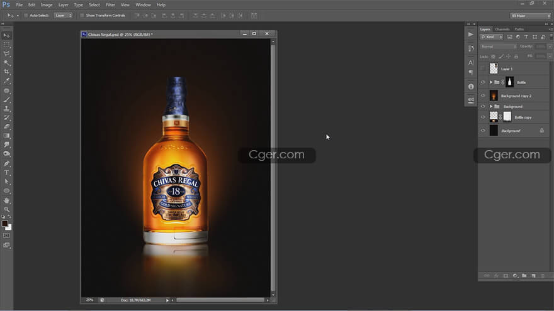Activate the Pen tool
The height and width of the screenshot is (311, 554).
click(x=6, y=163)
